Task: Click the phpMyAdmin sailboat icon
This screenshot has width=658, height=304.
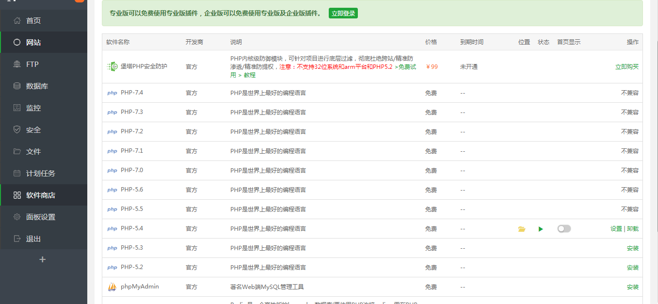Action: coord(112,287)
